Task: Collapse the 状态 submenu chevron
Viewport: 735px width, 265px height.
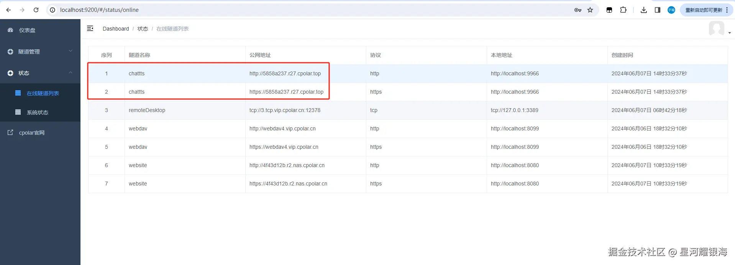Action: 71,72
